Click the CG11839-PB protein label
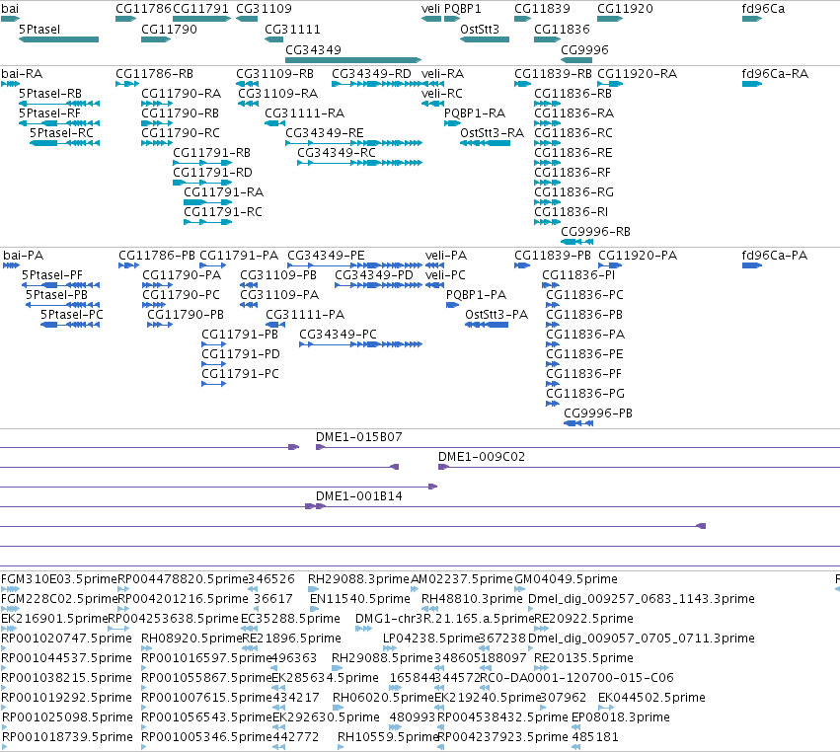840x752 pixels. click(x=553, y=255)
